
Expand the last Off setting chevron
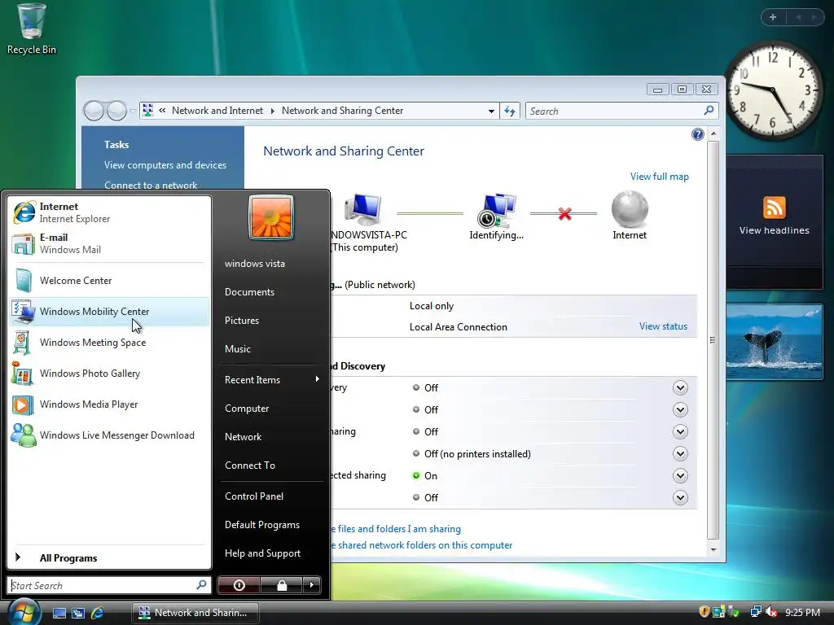[680, 497]
